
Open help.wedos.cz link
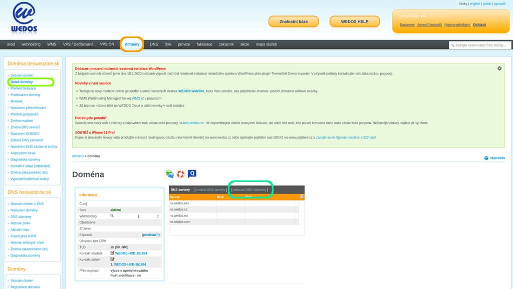coord(193,123)
